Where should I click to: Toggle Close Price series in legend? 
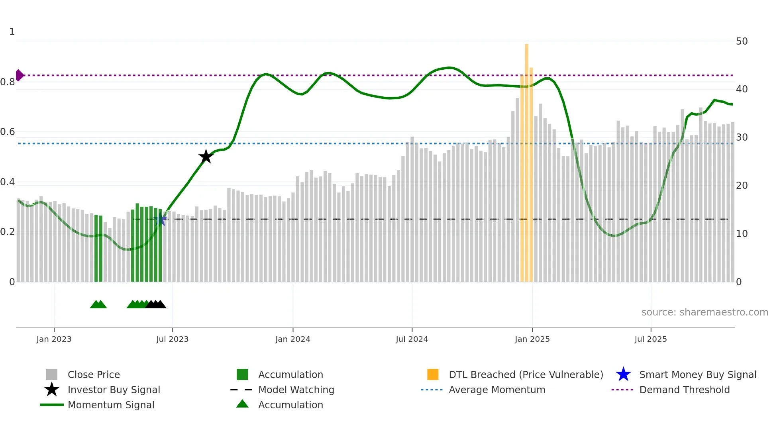[94, 374]
